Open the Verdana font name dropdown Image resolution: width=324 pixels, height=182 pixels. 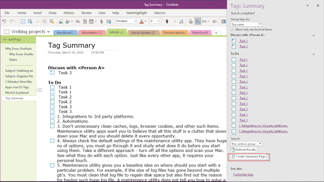(135, 21)
